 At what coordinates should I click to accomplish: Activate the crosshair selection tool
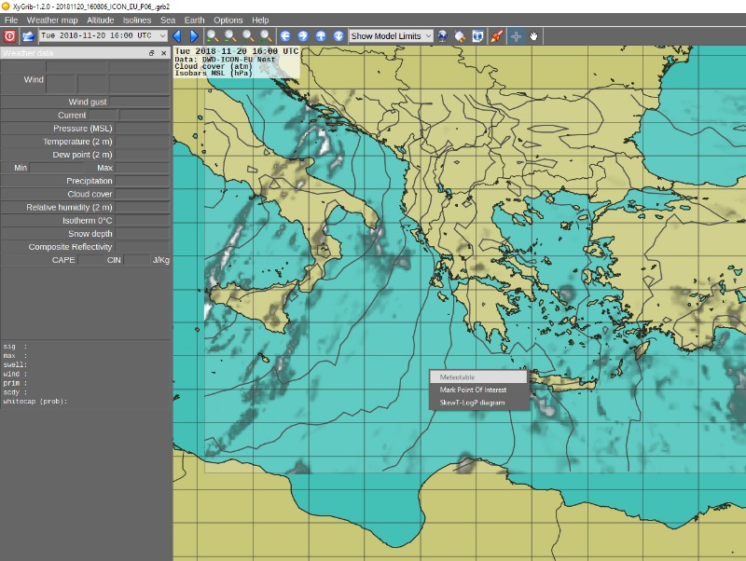point(517,36)
